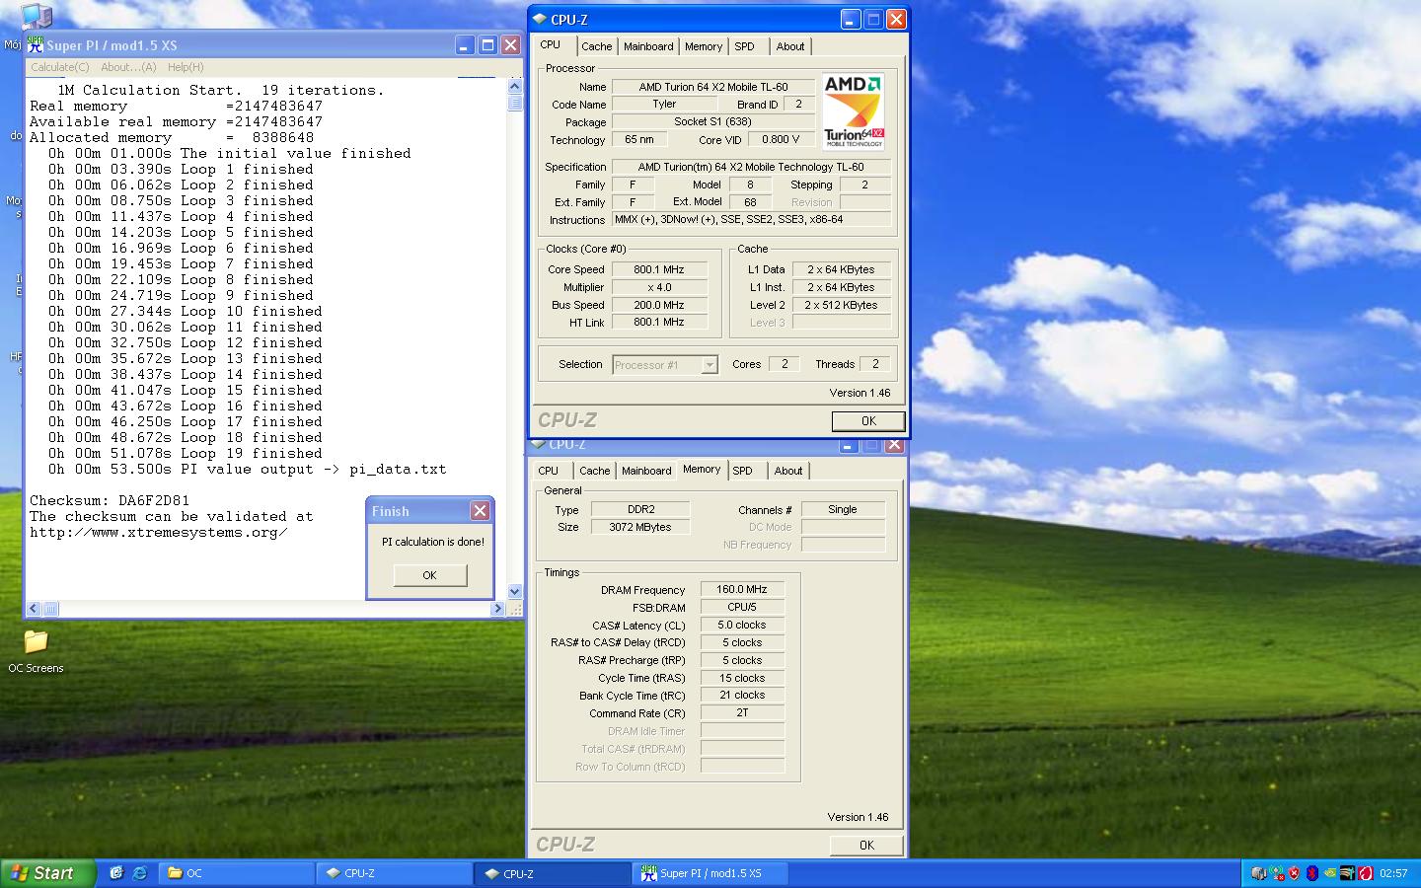Click the processor Name field AMD Turion
Screen dimensions: 1421x888
click(x=713, y=87)
